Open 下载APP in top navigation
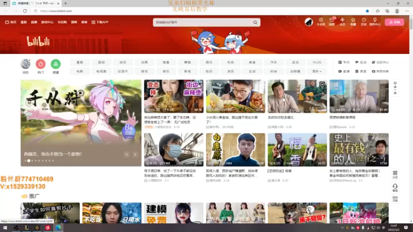The height and width of the screenshot is (232, 413). click(100, 22)
